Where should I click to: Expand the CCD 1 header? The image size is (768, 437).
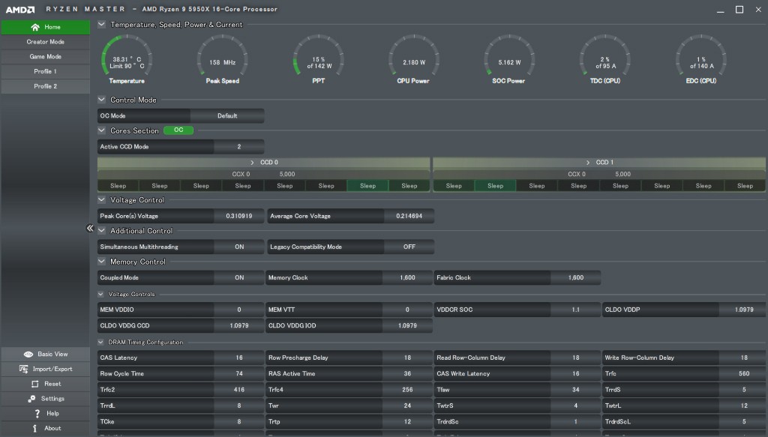(599, 162)
